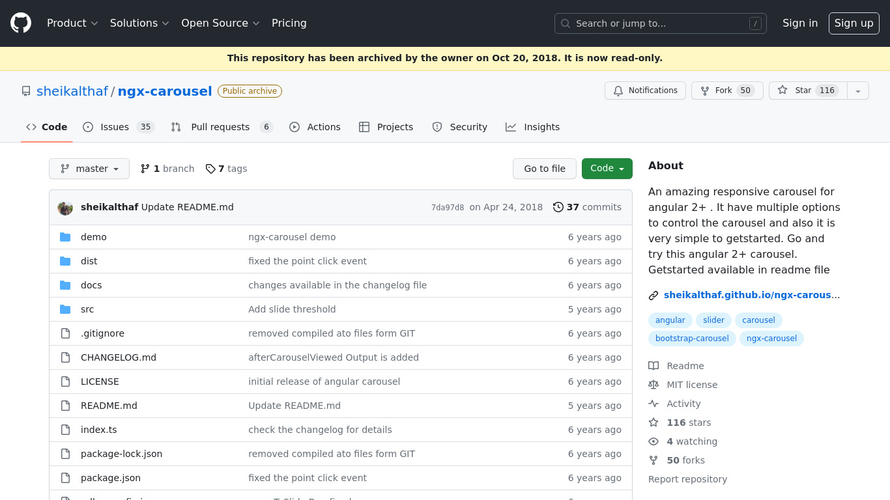Screen dimensions: 890x500
Task: Click the Go to file button
Action: coord(544,169)
